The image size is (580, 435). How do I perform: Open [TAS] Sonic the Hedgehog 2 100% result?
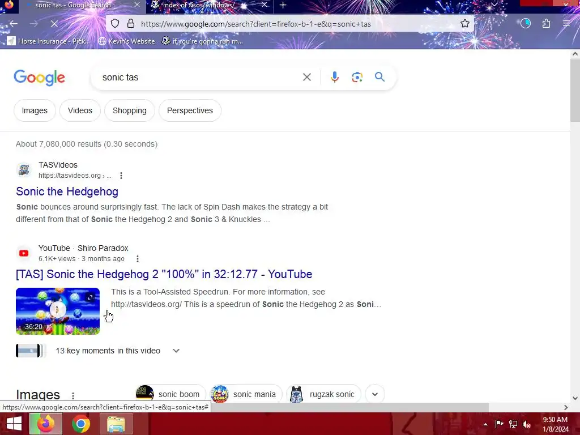pos(164,274)
